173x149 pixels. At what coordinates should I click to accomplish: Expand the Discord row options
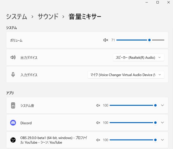tap(162, 122)
